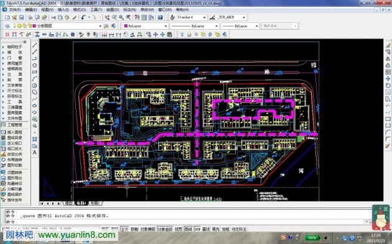Open the Help question mark icon
Viewport: 392px width, 244px height.
(161, 17)
